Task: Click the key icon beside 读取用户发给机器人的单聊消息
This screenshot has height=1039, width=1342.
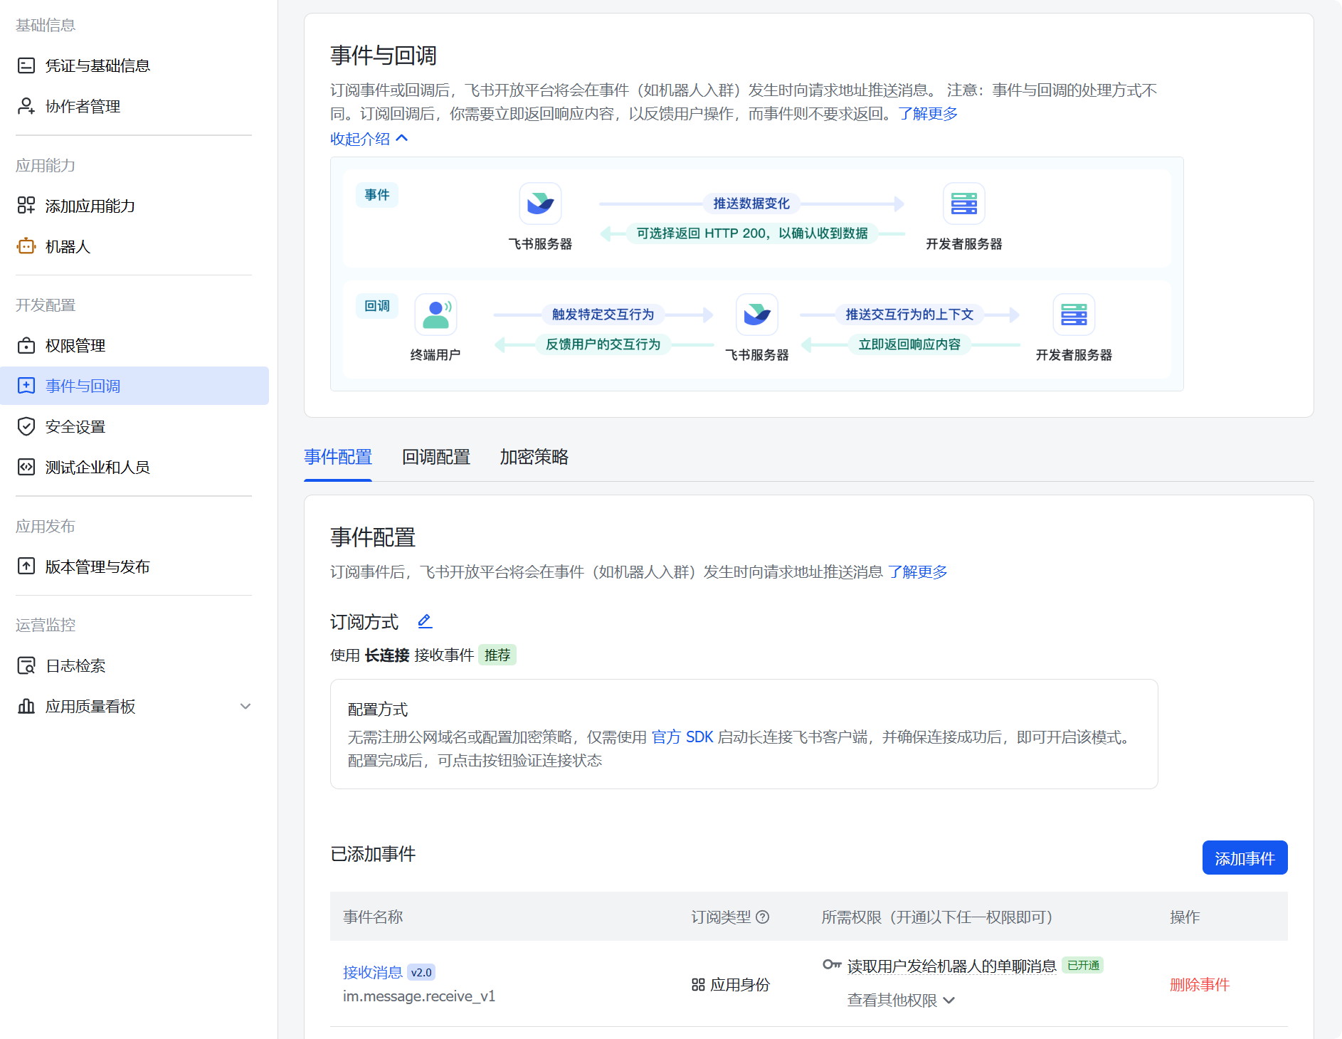Action: [x=832, y=965]
